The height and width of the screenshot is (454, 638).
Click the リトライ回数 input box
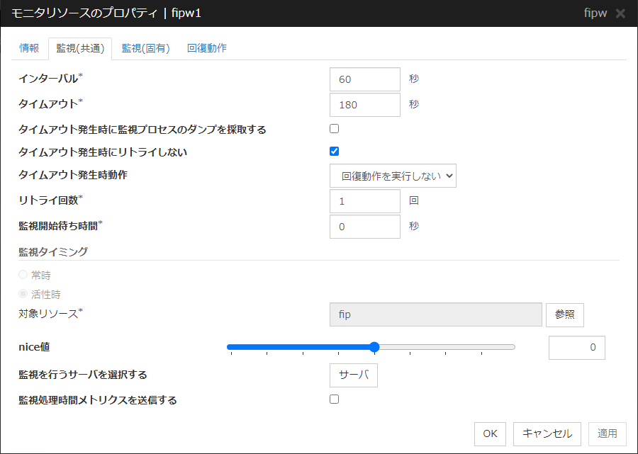[x=364, y=201]
